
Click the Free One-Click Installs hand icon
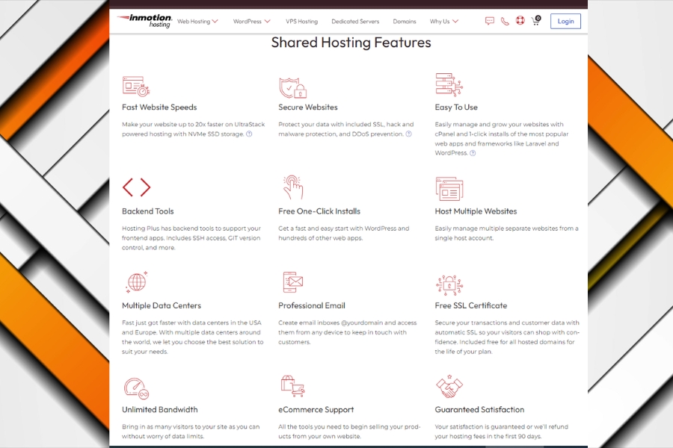click(293, 187)
